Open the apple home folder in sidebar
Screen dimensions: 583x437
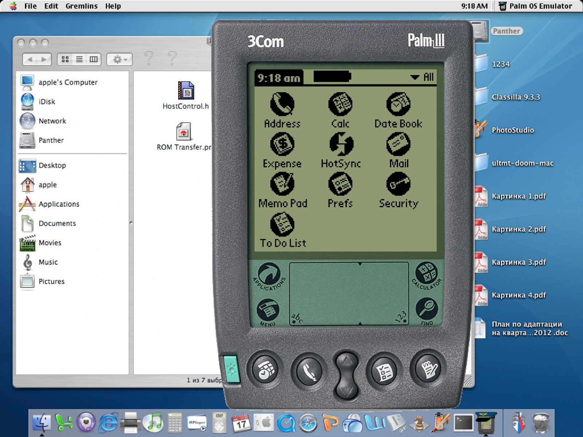pyautogui.click(x=38, y=185)
